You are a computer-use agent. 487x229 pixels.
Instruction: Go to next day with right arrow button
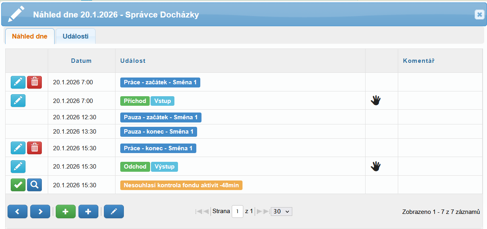[x=40, y=212]
